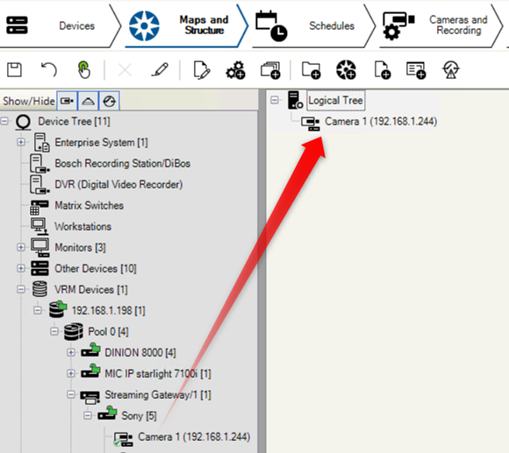Click the Sequence Builder gears icon
509x453 pixels.
click(235, 70)
